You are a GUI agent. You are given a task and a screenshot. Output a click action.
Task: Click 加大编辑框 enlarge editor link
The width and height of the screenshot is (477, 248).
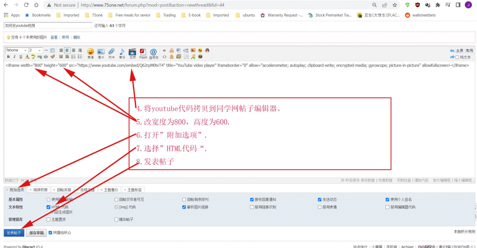(x=442, y=180)
